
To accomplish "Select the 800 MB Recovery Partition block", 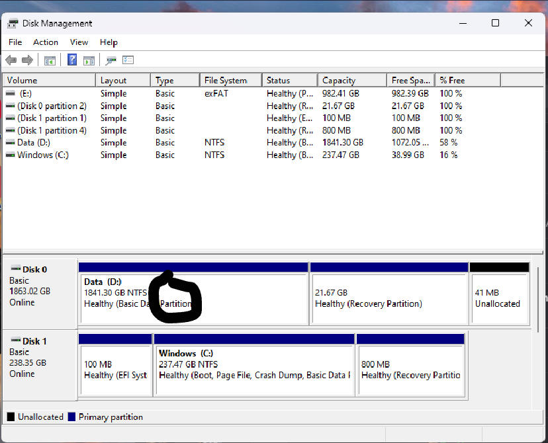I will click(x=410, y=365).
